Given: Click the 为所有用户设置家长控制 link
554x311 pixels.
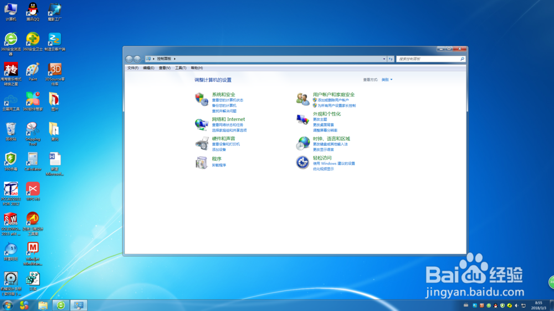Looking at the screenshot, I should [336, 106].
